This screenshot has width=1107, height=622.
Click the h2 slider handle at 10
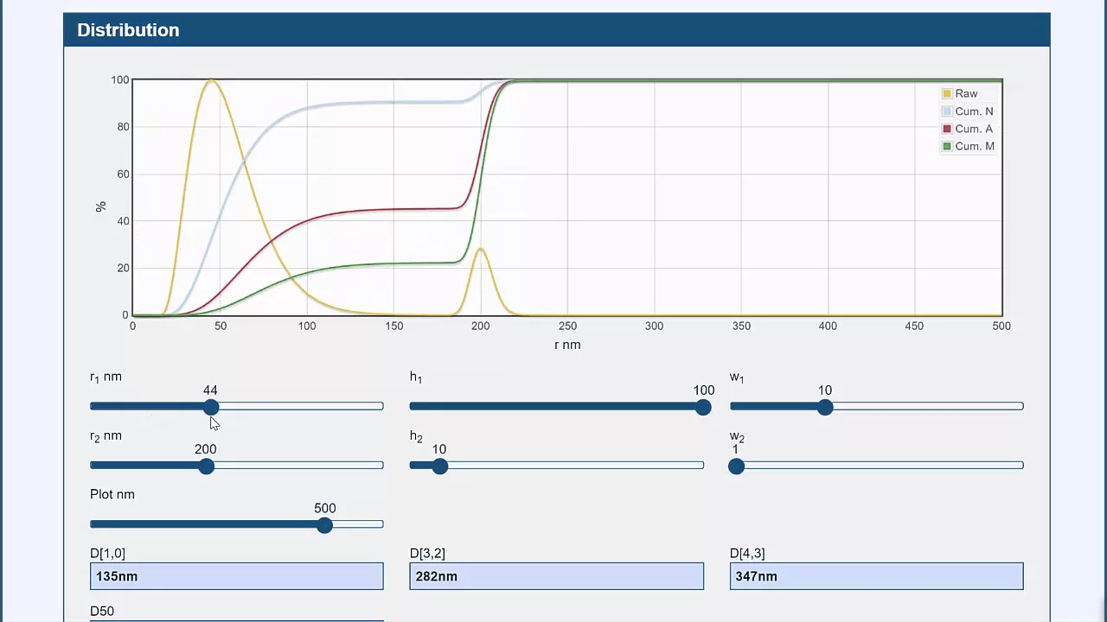point(439,466)
